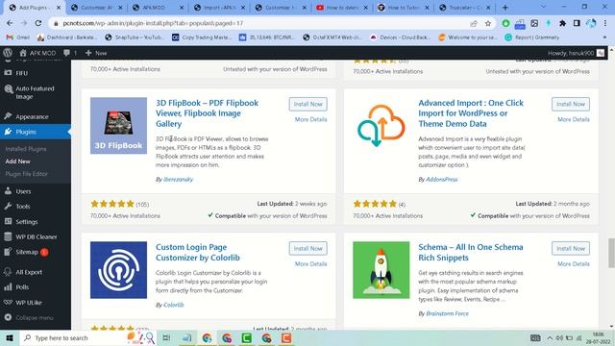Open the browser extensions puzzle icon
The image size is (615, 346).
[x=562, y=23]
